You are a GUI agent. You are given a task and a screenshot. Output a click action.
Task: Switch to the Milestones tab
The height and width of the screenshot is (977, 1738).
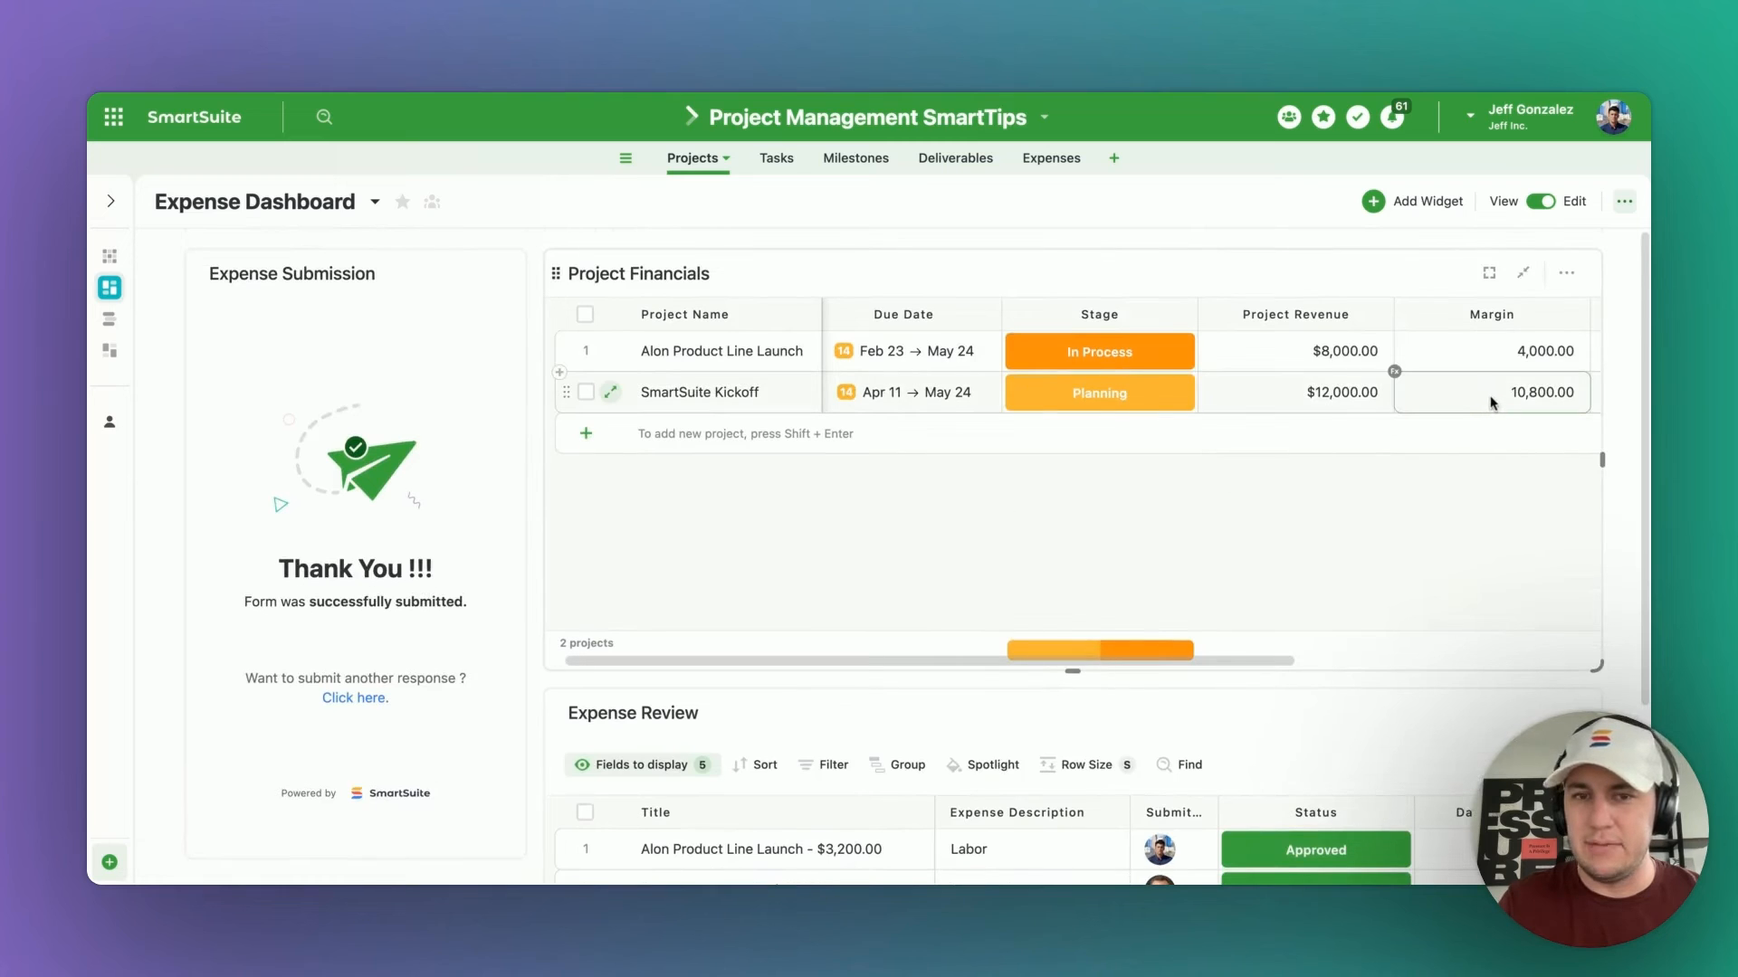tap(856, 158)
